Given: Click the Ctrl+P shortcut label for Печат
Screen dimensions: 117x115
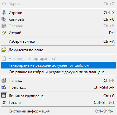Looking at the screenshot, I should pos(109,81).
